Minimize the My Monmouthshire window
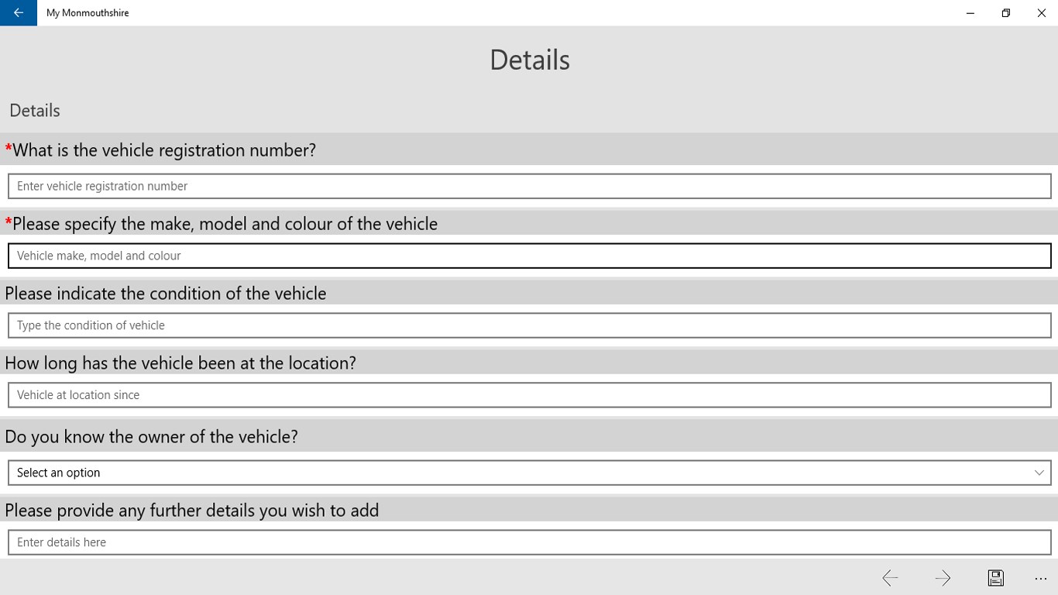Screen dimensions: 1058x595 click(970, 13)
